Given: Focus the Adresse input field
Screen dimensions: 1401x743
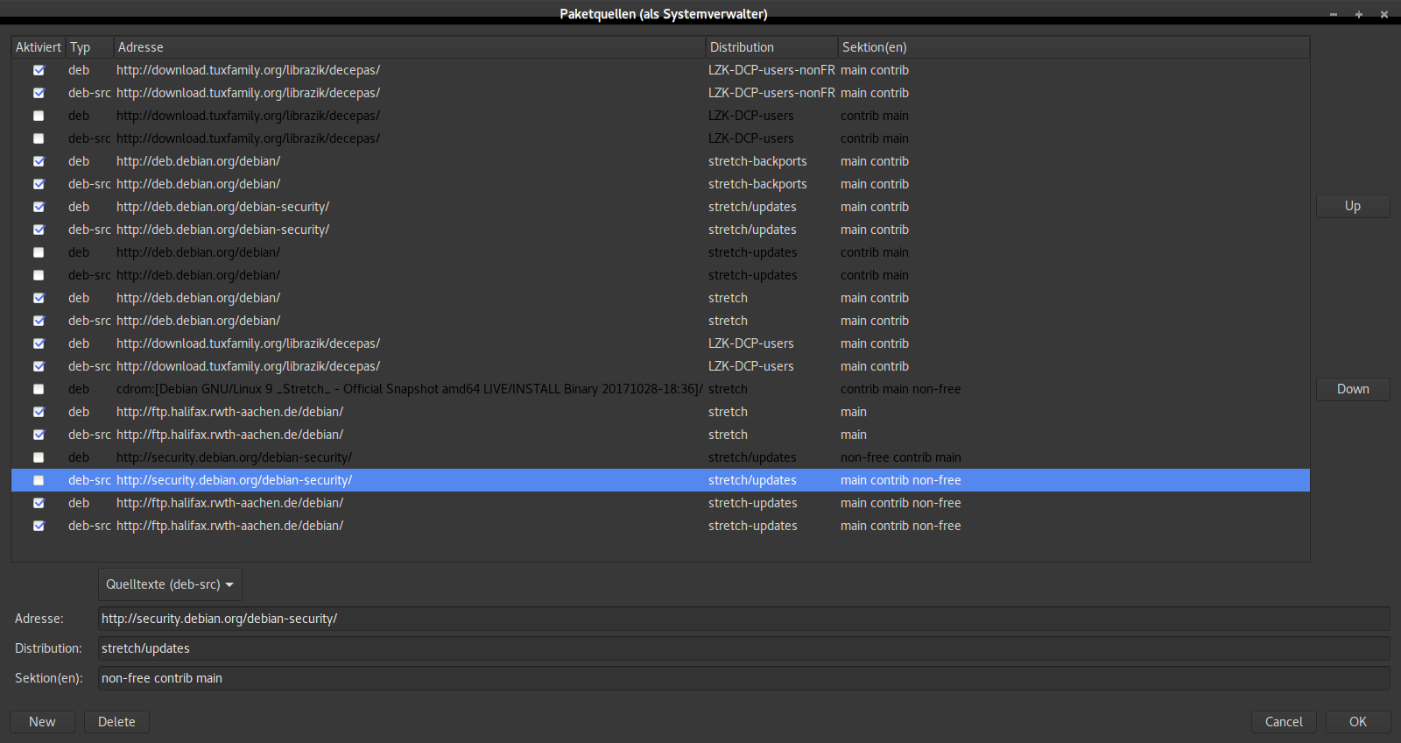Looking at the screenshot, I should tap(744, 619).
